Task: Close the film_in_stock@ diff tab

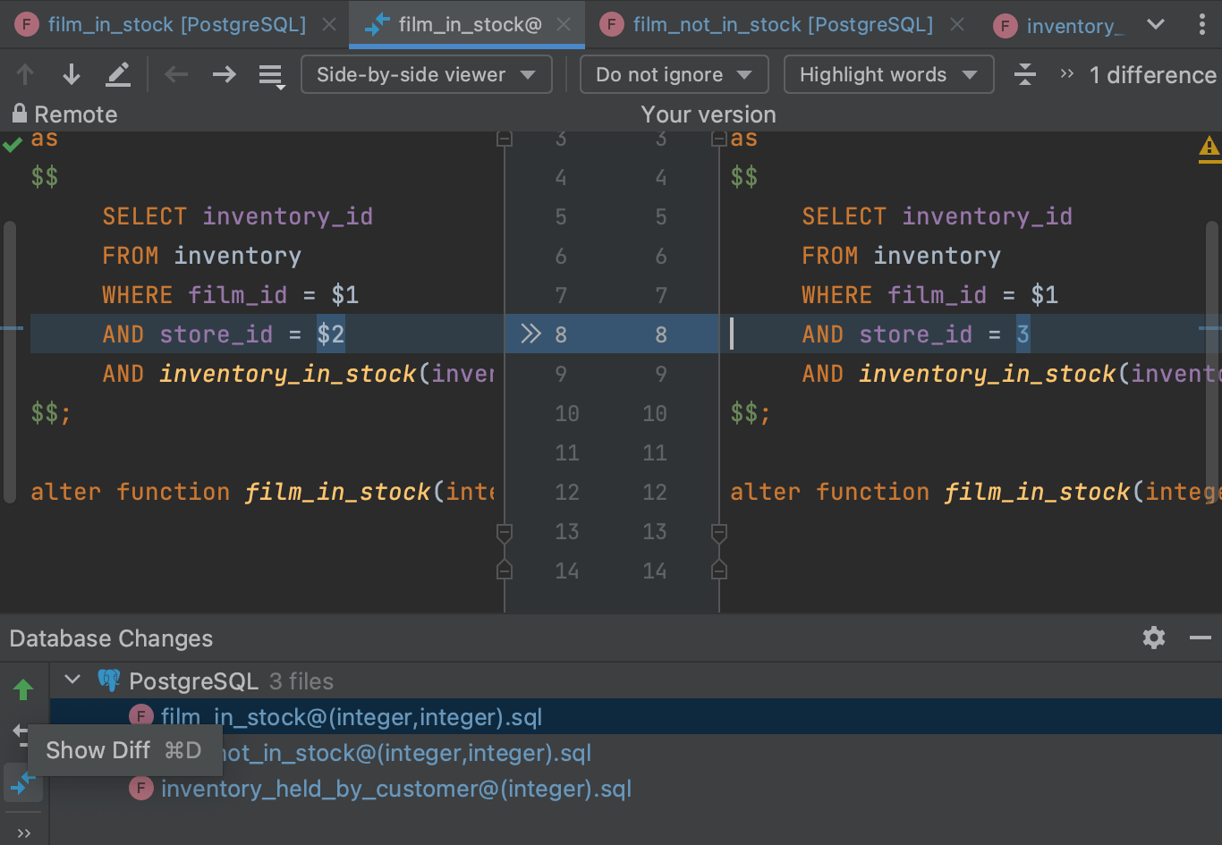Action: pyautogui.click(x=564, y=25)
